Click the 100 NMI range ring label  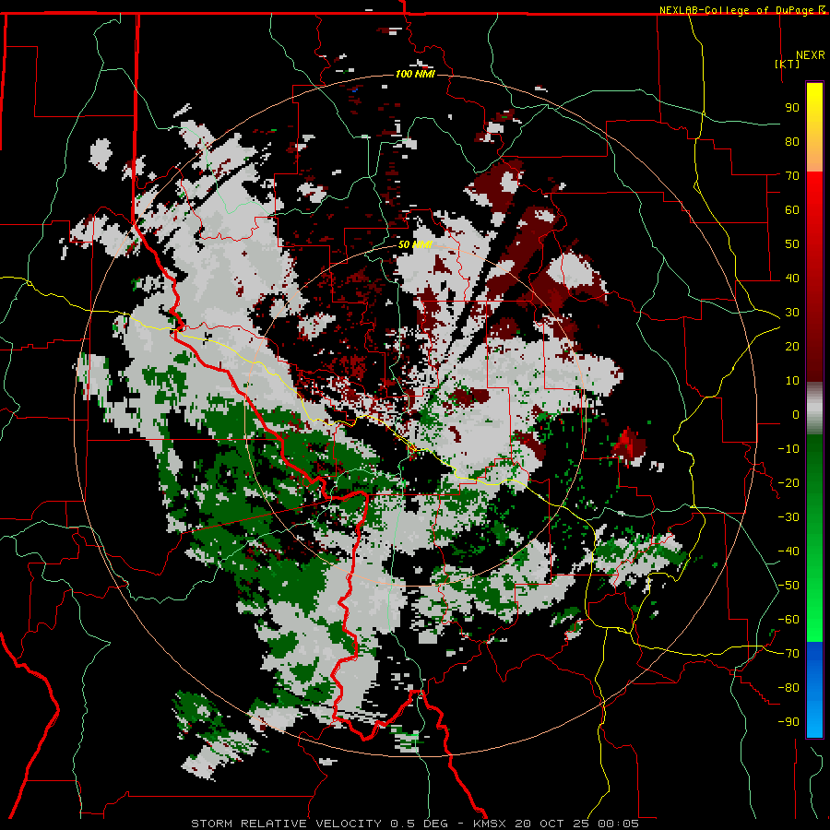click(415, 74)
